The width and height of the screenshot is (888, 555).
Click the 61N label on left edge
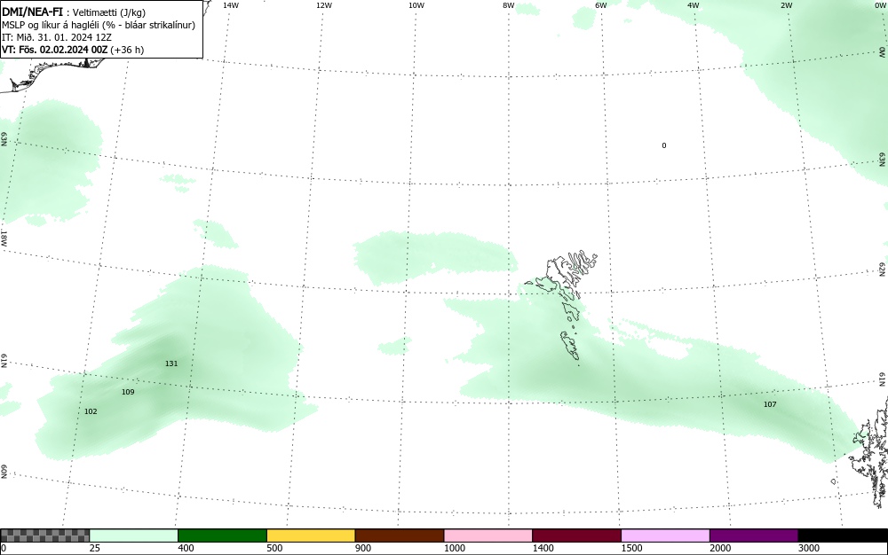pos(4,361)
